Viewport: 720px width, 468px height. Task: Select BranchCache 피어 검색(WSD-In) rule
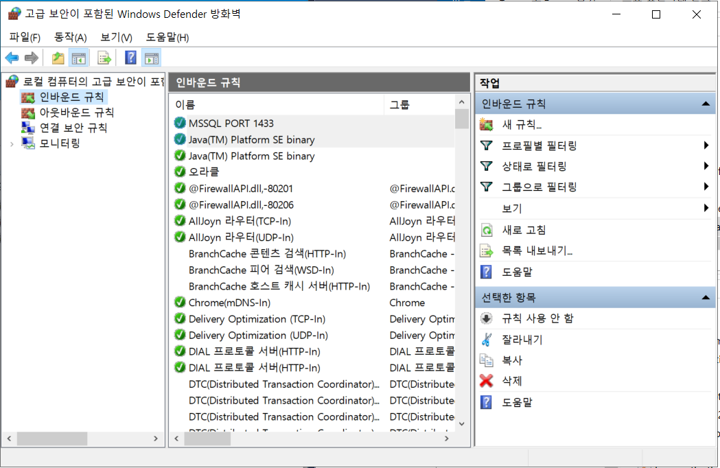(262, 270)
